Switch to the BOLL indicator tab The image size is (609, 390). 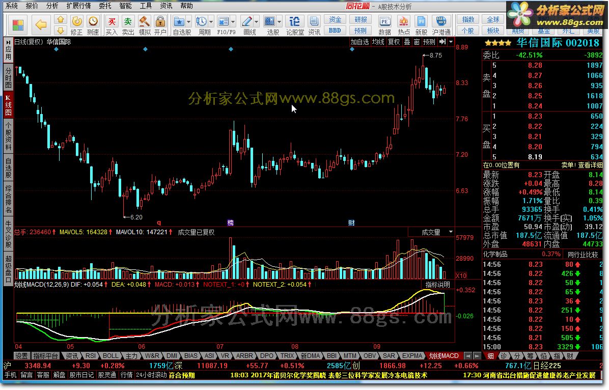(x=110, y=355)
